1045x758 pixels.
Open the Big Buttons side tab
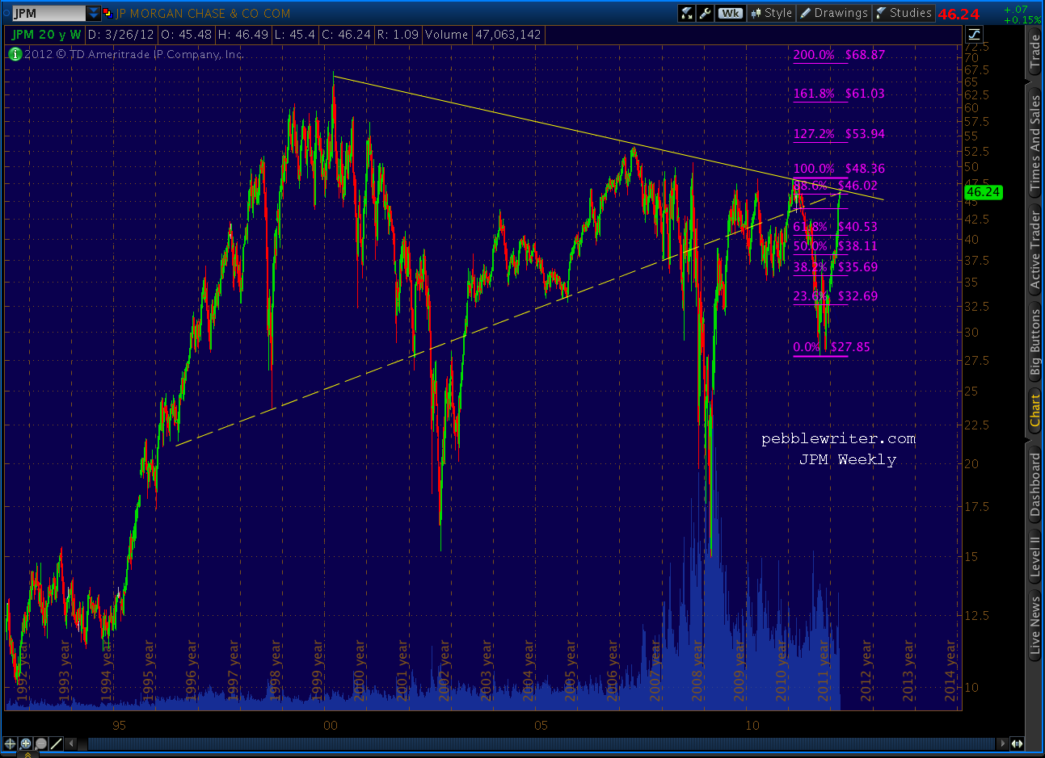(1034, 343)
